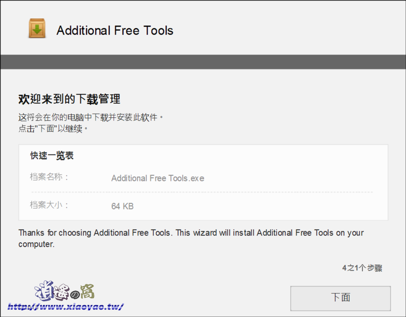Click the empty header area beside the title
Image resolution: width=406 pixels, height=317 pixels.
pos(285,29)
